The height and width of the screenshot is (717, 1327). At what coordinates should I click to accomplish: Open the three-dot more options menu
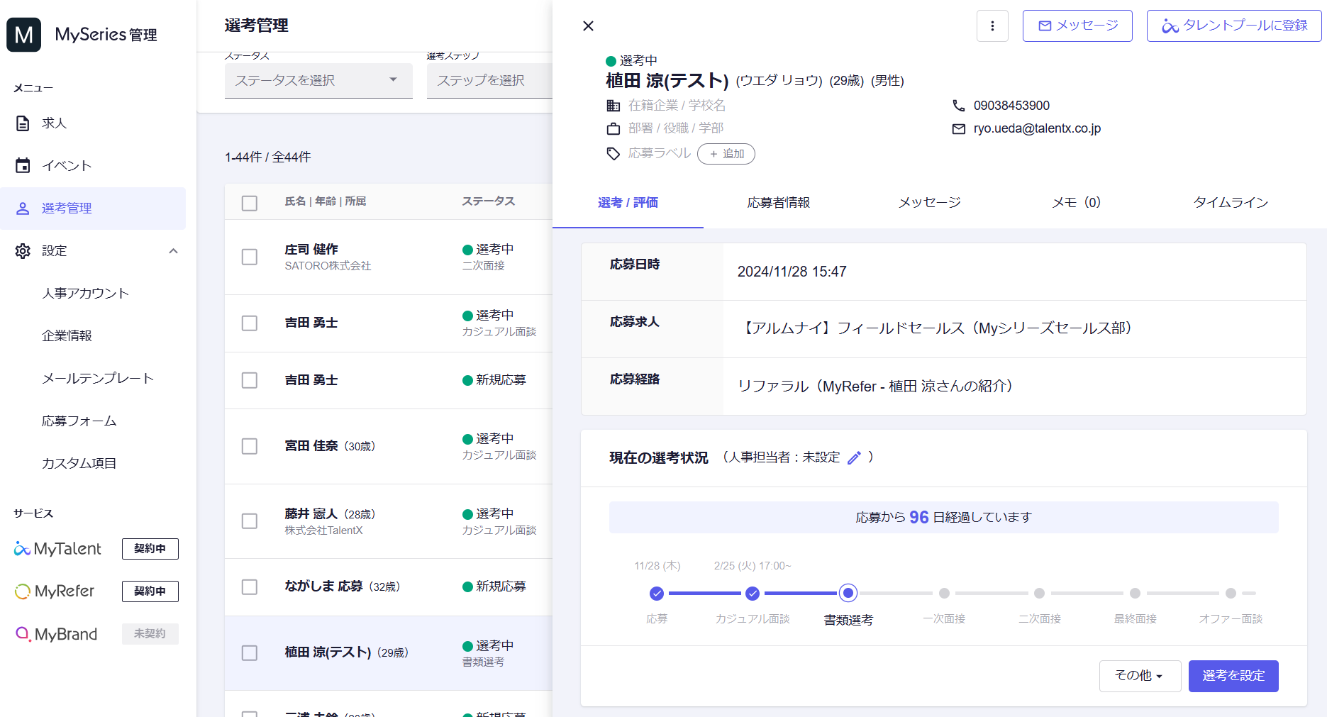(992, 26)
